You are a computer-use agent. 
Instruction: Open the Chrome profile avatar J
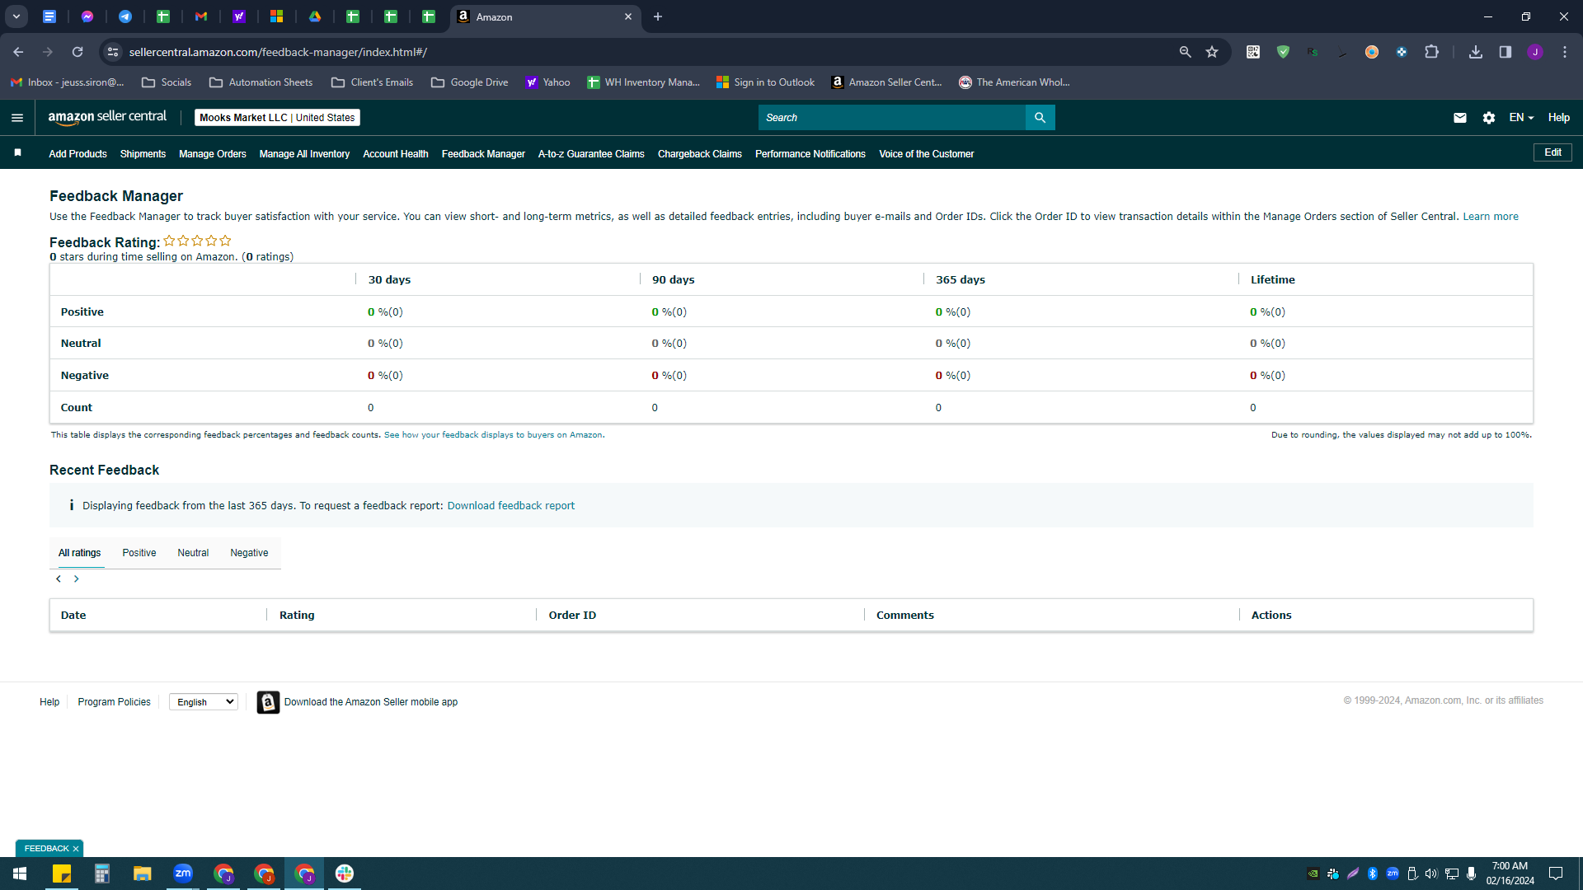(1535, 52)
